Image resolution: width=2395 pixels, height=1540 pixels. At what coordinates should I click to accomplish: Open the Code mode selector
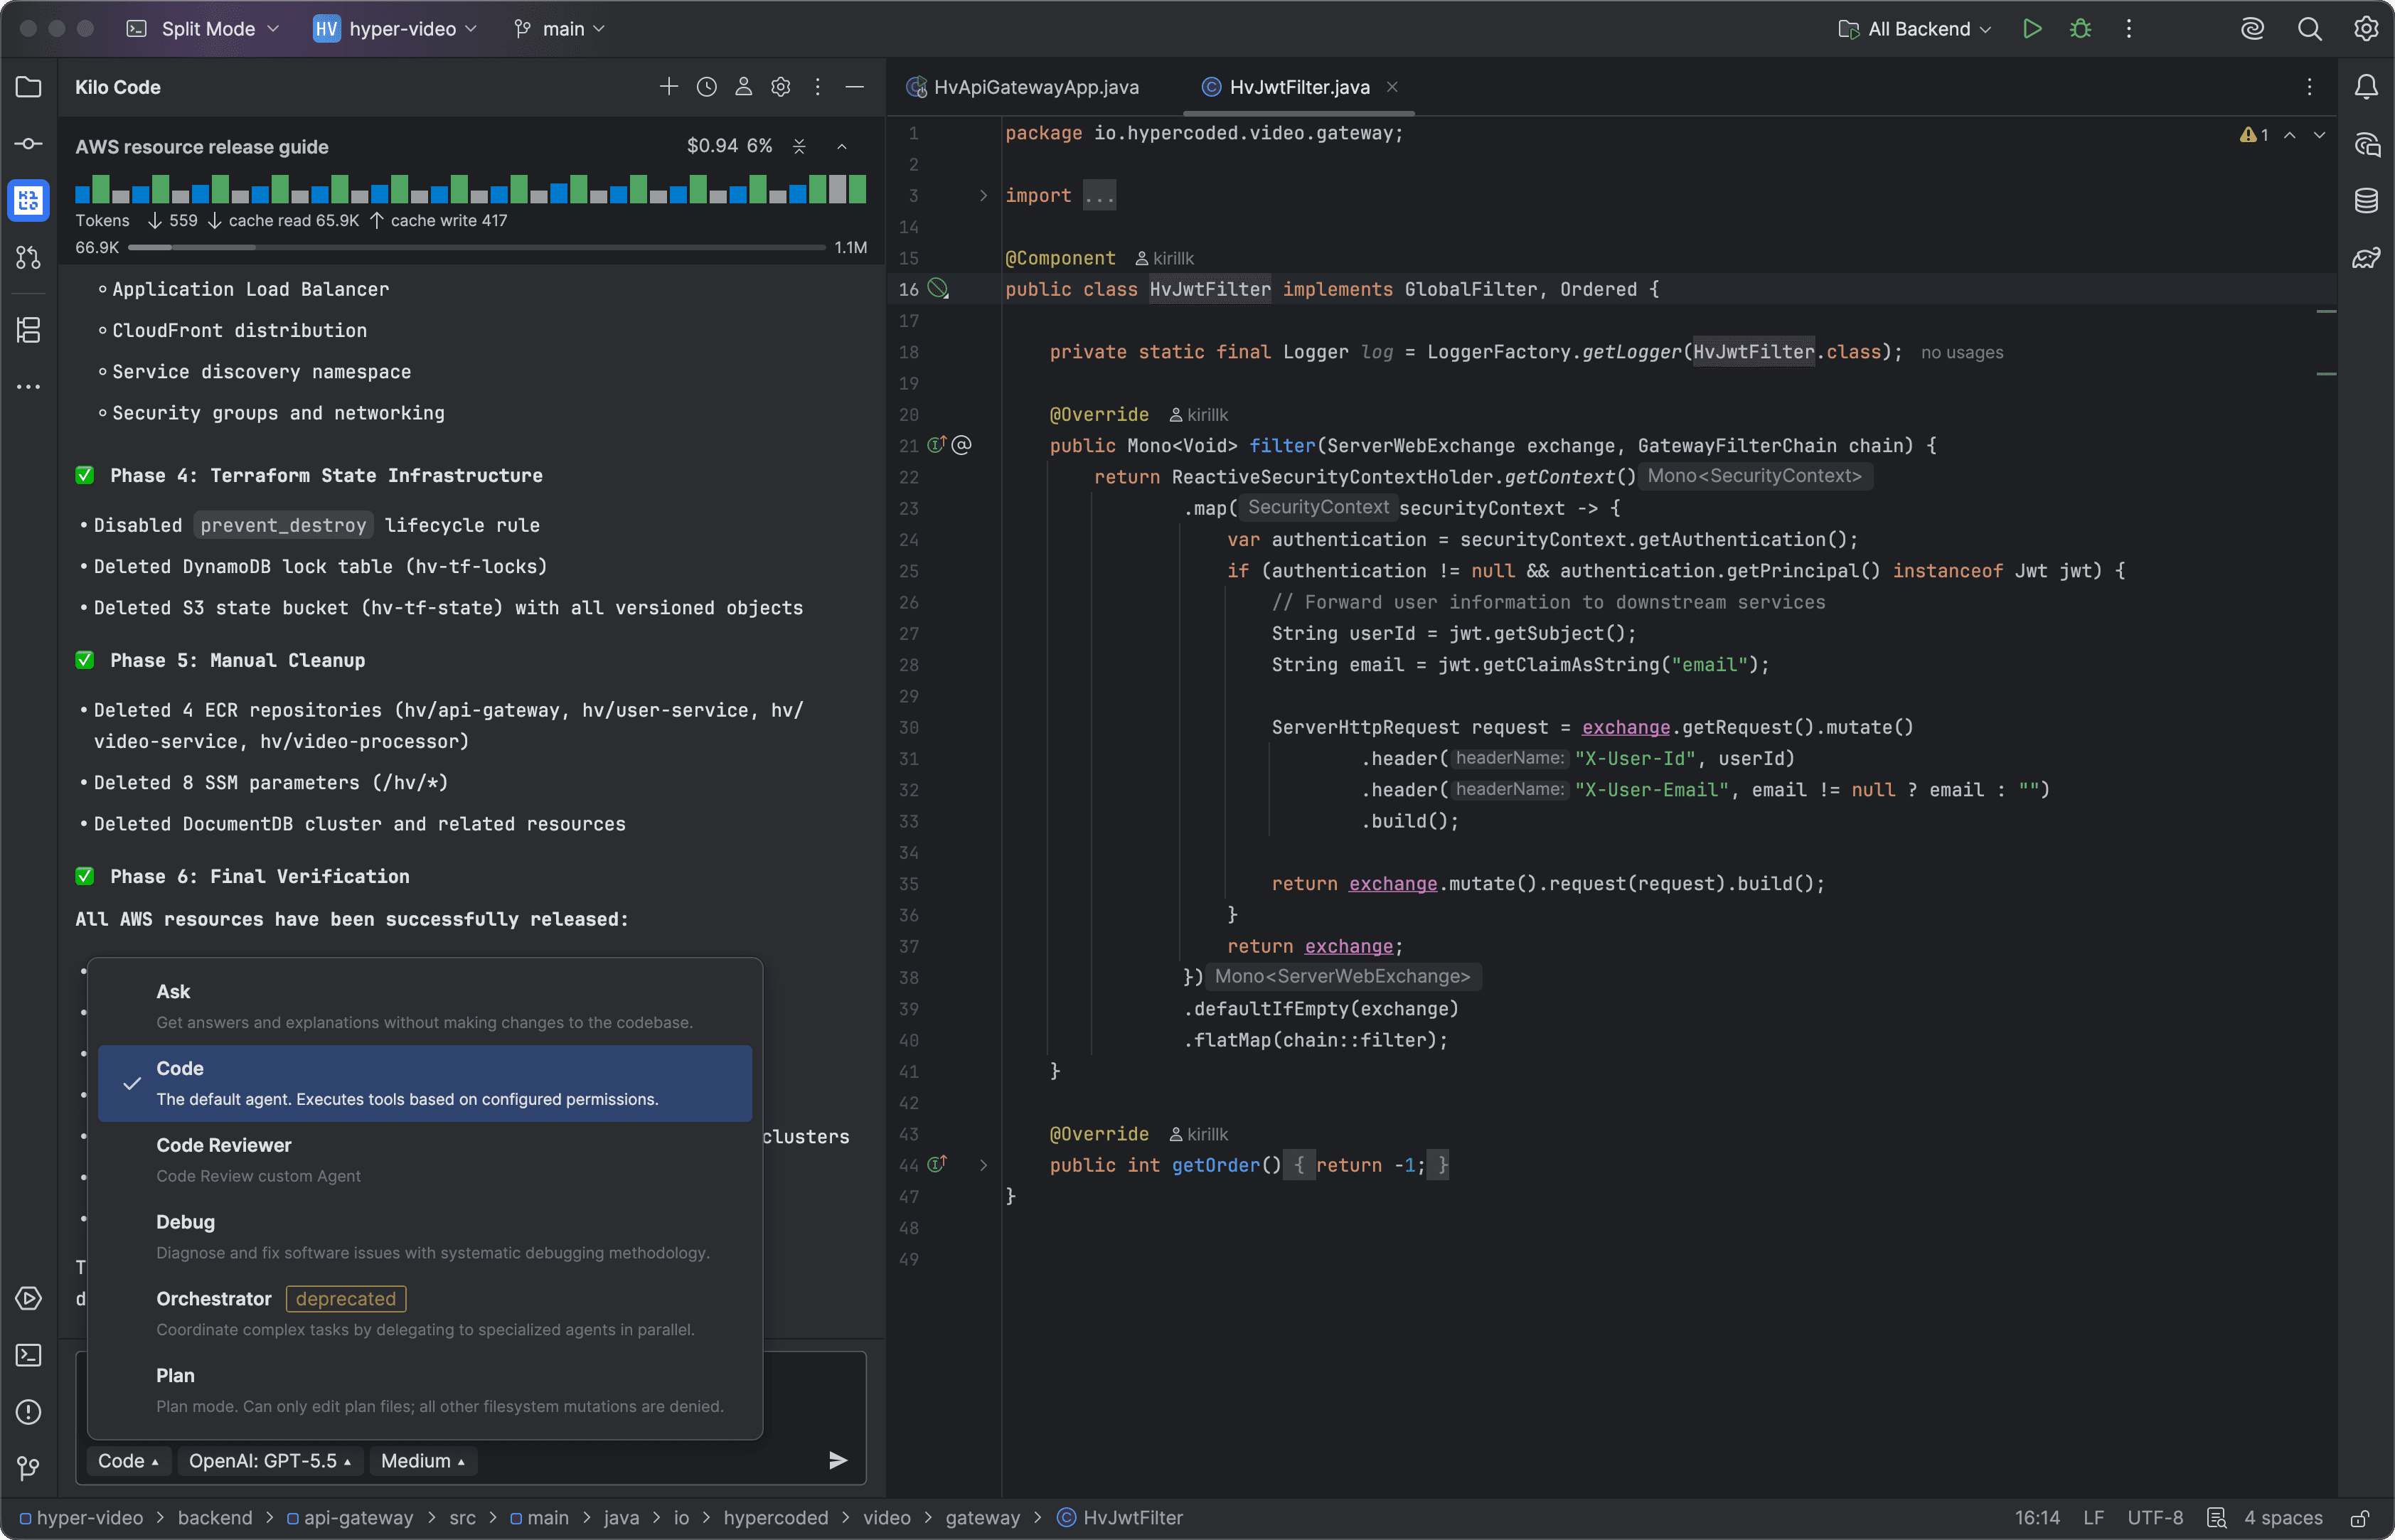tap(128, 1461)
